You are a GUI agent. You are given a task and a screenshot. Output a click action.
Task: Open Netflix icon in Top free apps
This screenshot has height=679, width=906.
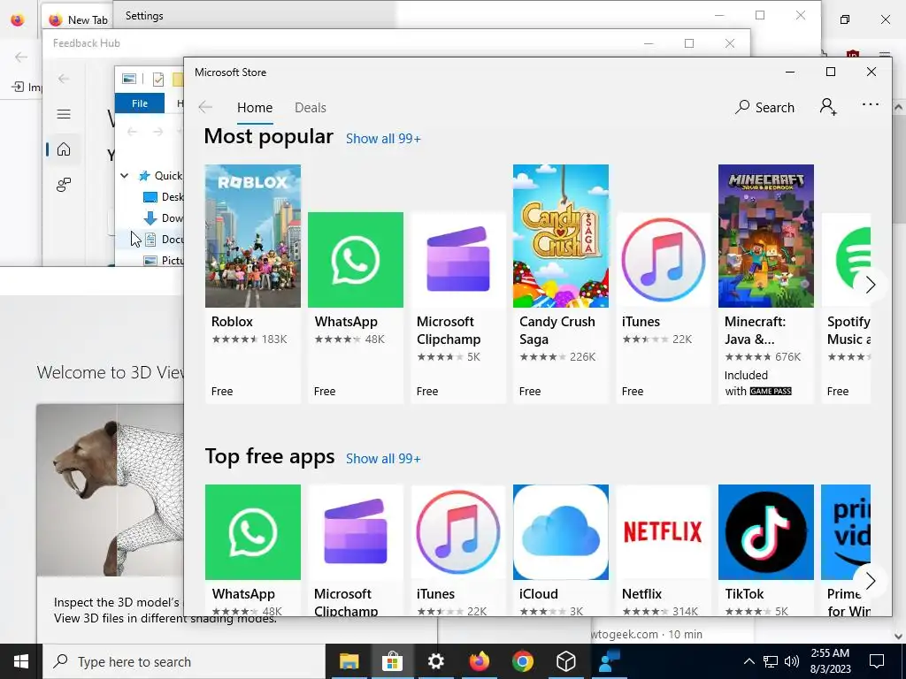pyautogui.click(x=664, y=531)
